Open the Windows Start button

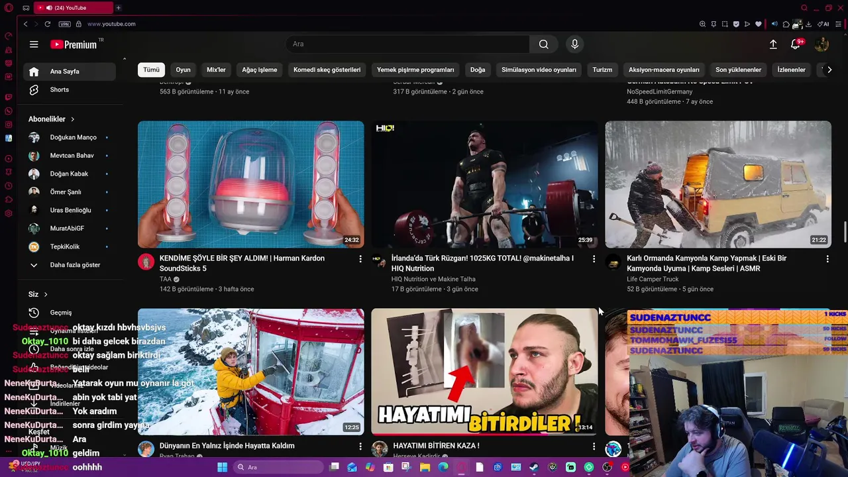[222, 467]
